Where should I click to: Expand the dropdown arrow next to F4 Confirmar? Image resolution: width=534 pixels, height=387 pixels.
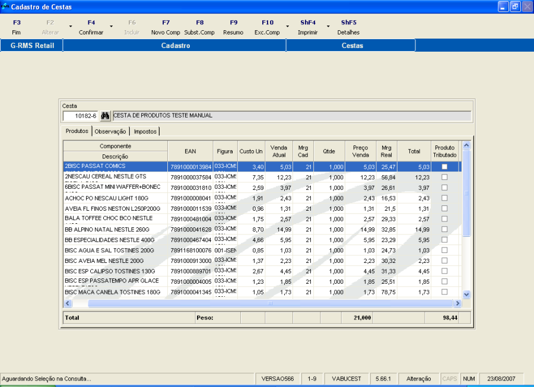(x=110, y=27)
